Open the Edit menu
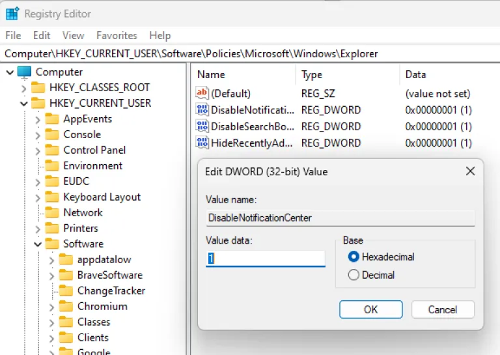This screenshot has height=355, width=500. 42,35
